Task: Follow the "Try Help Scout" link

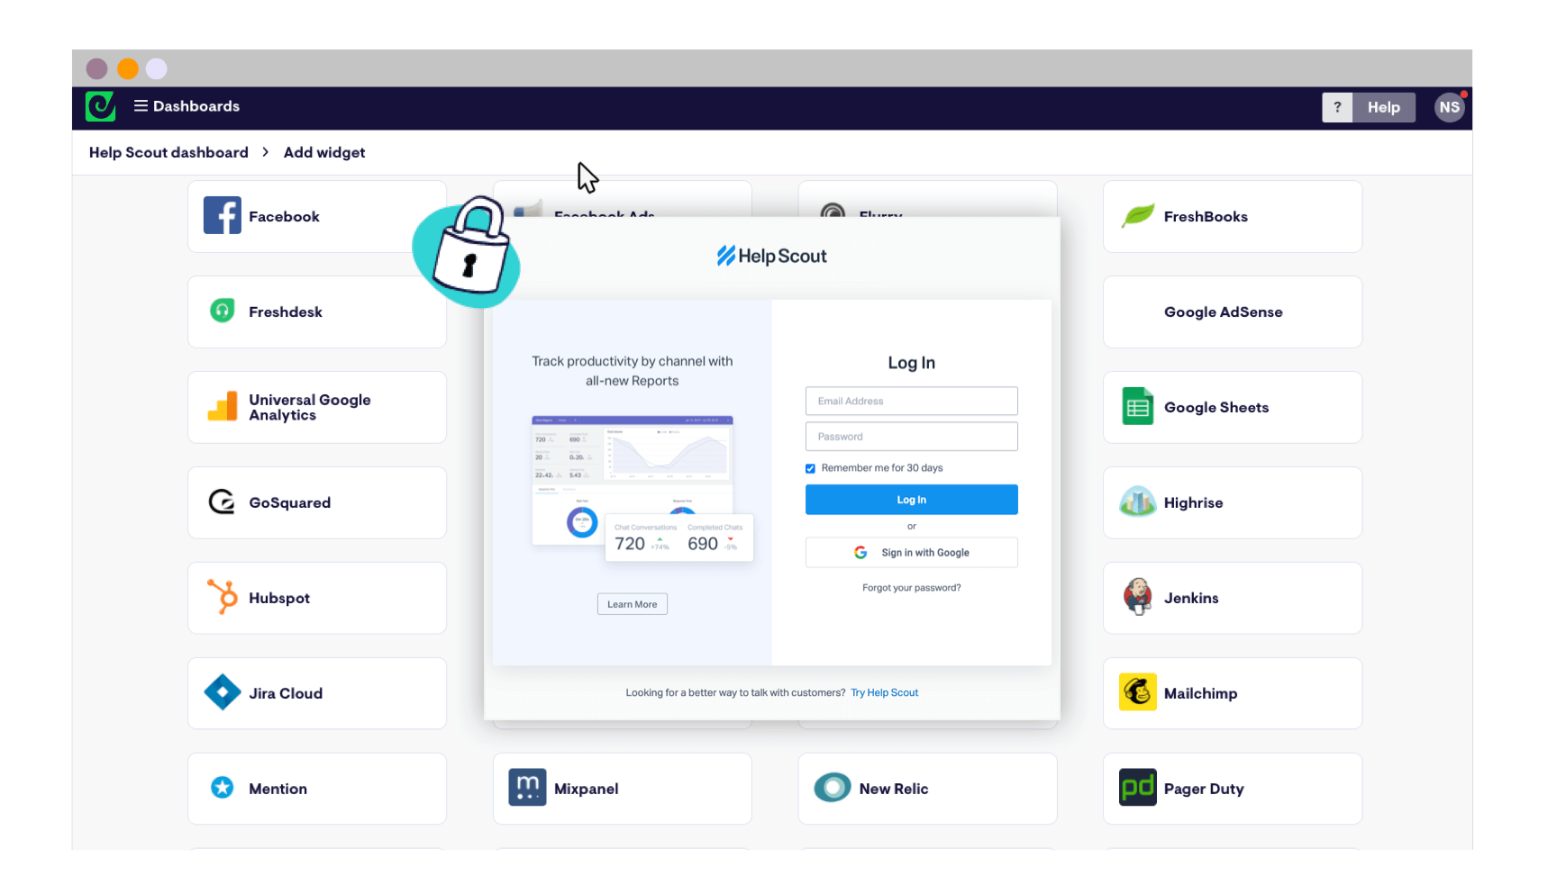Action: [x=884, y=692]
